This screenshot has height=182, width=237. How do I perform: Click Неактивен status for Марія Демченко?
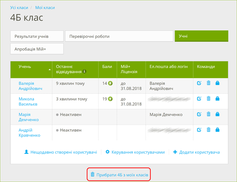69,115
